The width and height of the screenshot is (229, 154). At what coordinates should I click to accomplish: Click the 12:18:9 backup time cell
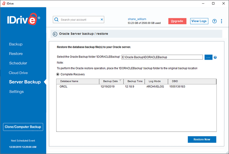tap(129, 87)
